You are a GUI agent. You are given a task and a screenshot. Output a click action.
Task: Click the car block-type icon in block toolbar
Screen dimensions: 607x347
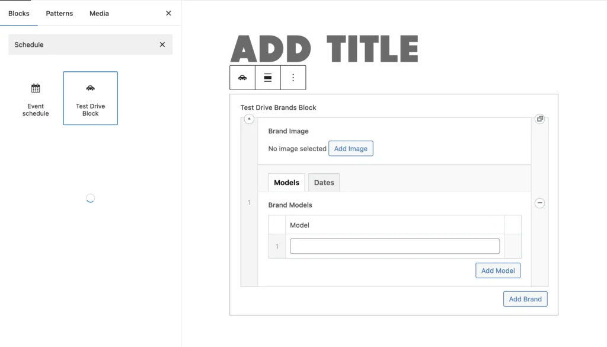pyautogui.click(x=242, y=78)
